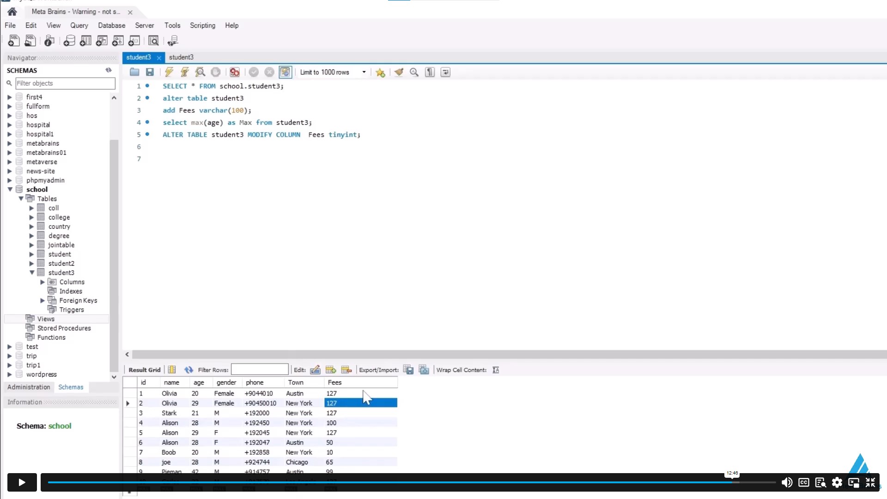Screen dimensions: 887x499
Task: Open find panel magnifier icon in editor
Action: click(414, 72)
